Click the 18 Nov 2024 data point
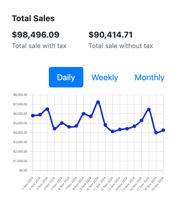This screenshot has height=204, width=183. [x=156, y=133]
